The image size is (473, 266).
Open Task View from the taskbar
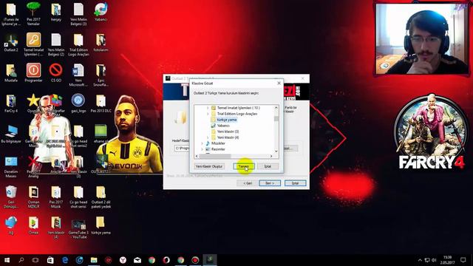[35, 260]
